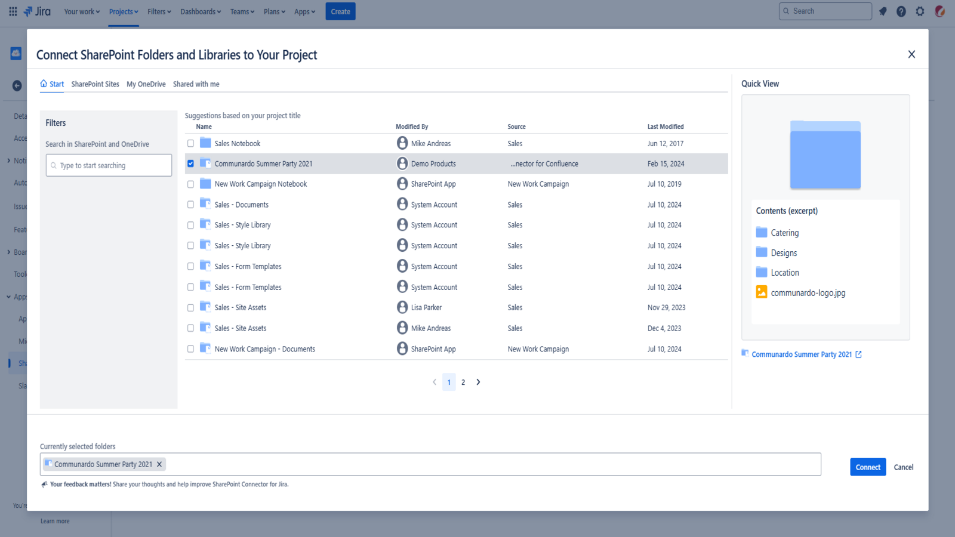Open the Jira app switcher grid icon

pos(13,11)
